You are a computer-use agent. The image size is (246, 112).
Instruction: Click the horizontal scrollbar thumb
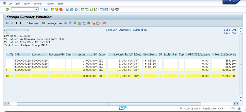(x=109, y=104)
